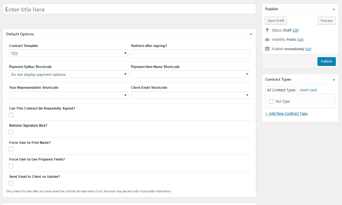Open the Contract Template dropdown
Viewport: 342px width, 205px height.
68,53
